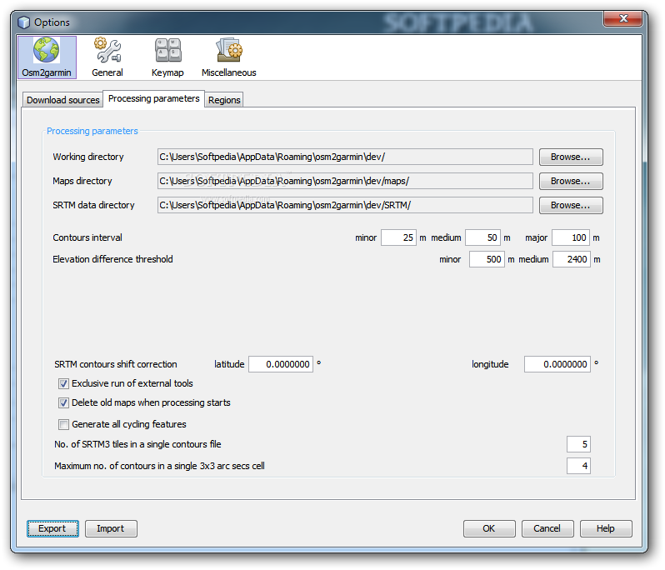Image resolution: width=665 pixels, height=570 pixels.
Task: Browse for the SRTM data directory
Action: point(571,205)
